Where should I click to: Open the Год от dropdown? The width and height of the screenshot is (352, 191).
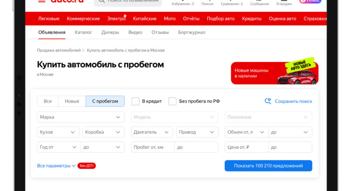coord(59,147)
